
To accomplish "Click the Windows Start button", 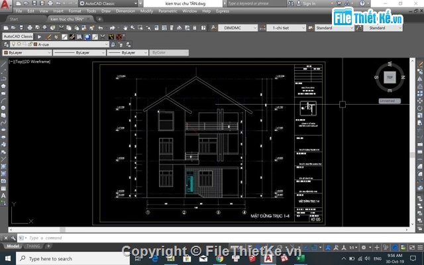I will click(x=7, y=259).
